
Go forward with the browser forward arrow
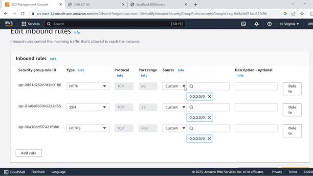tap(14, 14)
